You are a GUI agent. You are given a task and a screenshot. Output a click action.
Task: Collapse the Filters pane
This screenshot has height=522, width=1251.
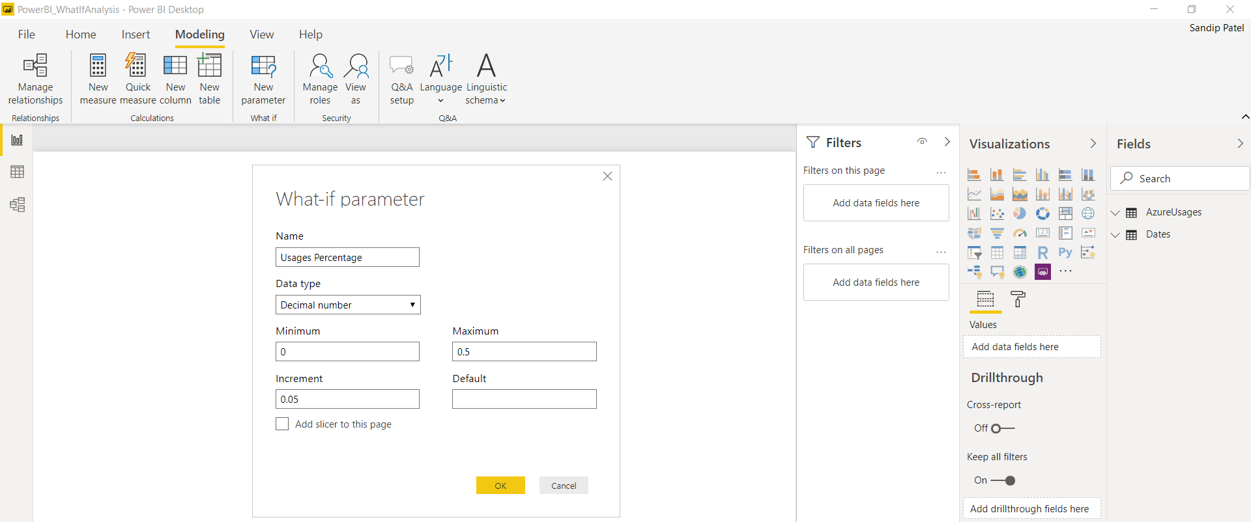pyautogui.click(x=947, y=142)
